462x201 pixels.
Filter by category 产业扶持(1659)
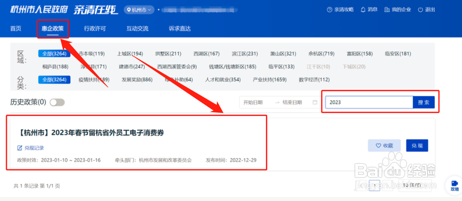pyautogui.click(x=270, y=80)
